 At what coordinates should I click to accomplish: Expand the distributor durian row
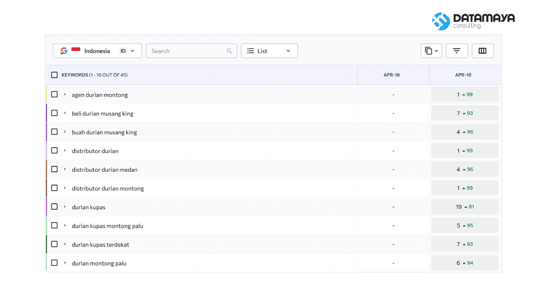pos(65,151)
